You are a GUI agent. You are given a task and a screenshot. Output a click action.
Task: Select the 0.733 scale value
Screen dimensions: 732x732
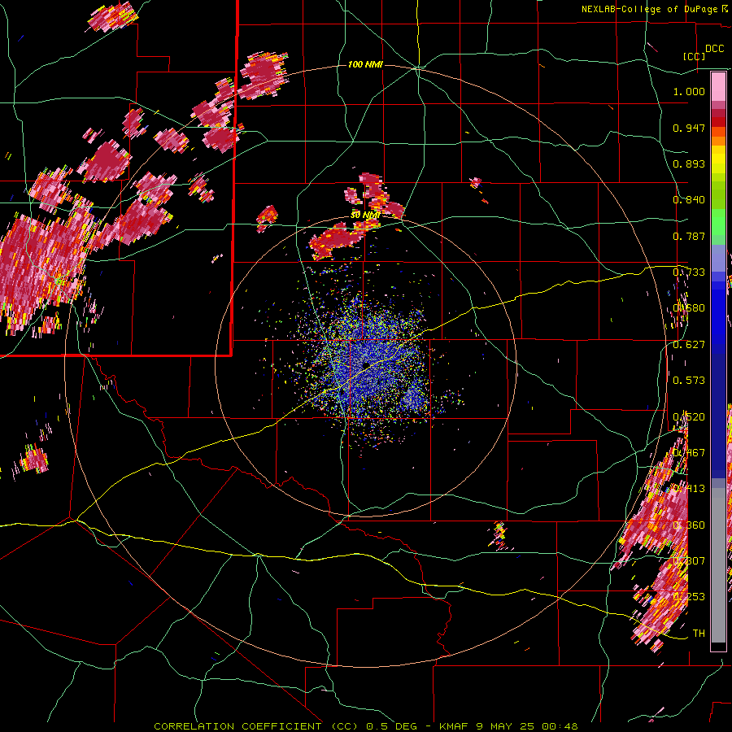click(x=689, y=272)
